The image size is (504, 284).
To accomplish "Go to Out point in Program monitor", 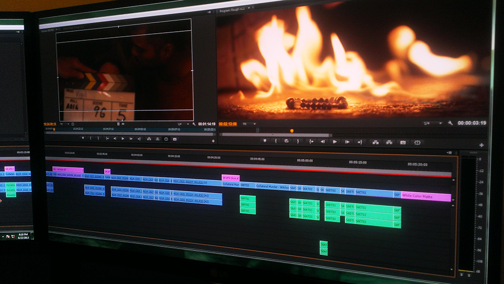I will click(360, 142).
